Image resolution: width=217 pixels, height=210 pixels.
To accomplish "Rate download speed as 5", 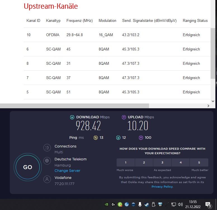I will point(199,162).
